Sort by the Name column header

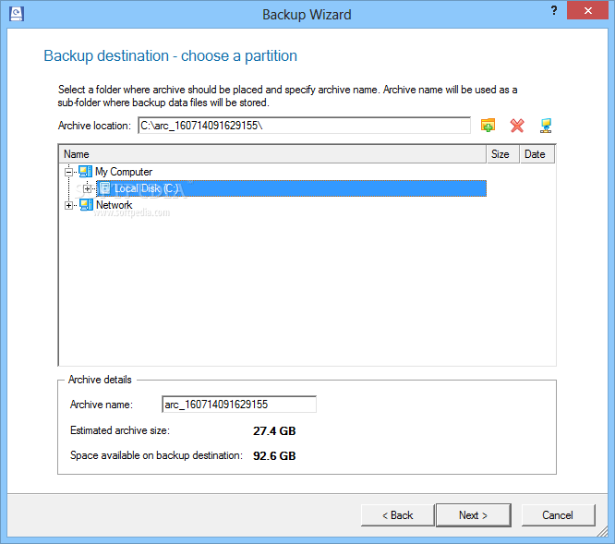click(x=272, y=154)
